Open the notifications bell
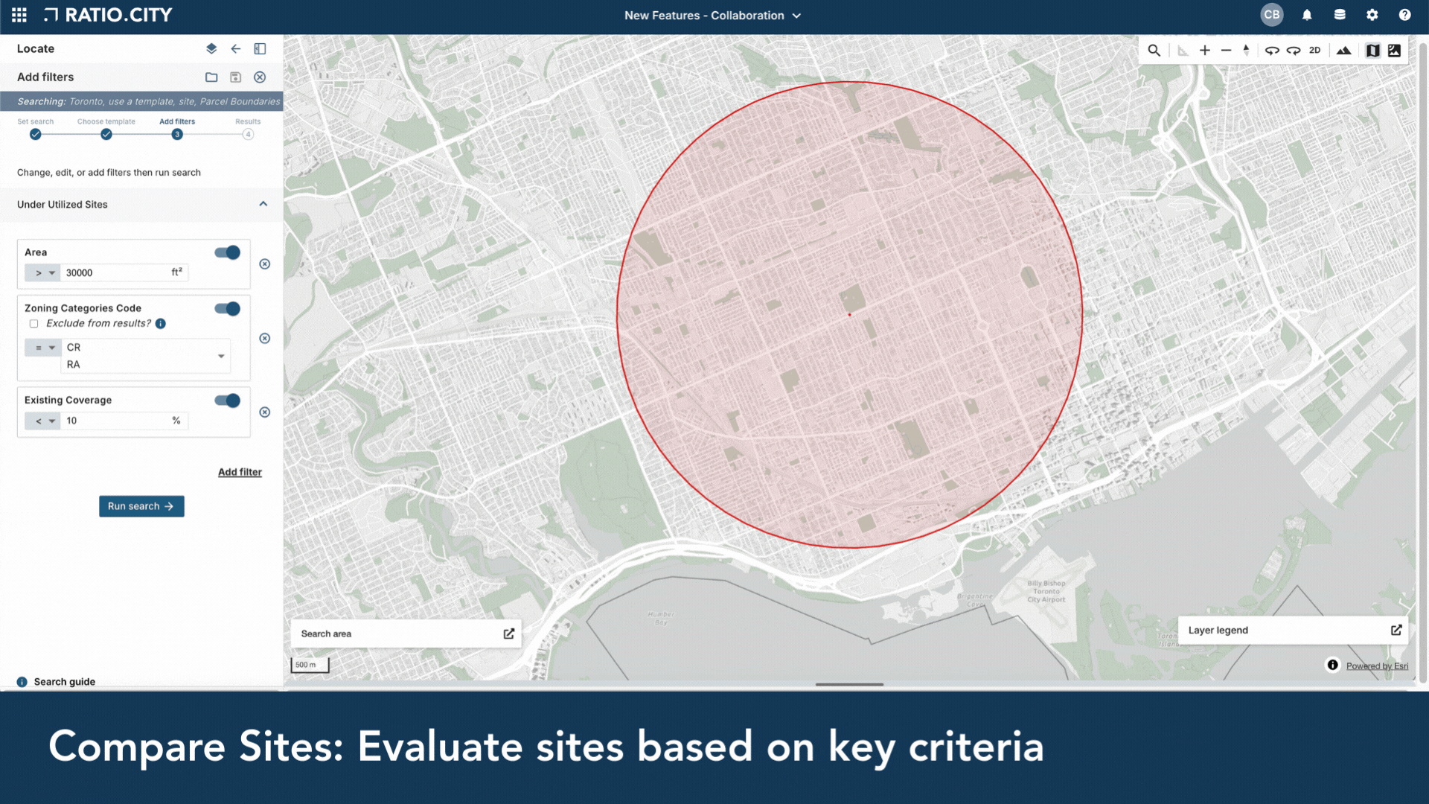The image size is (1429, 804). point(1306,15)
